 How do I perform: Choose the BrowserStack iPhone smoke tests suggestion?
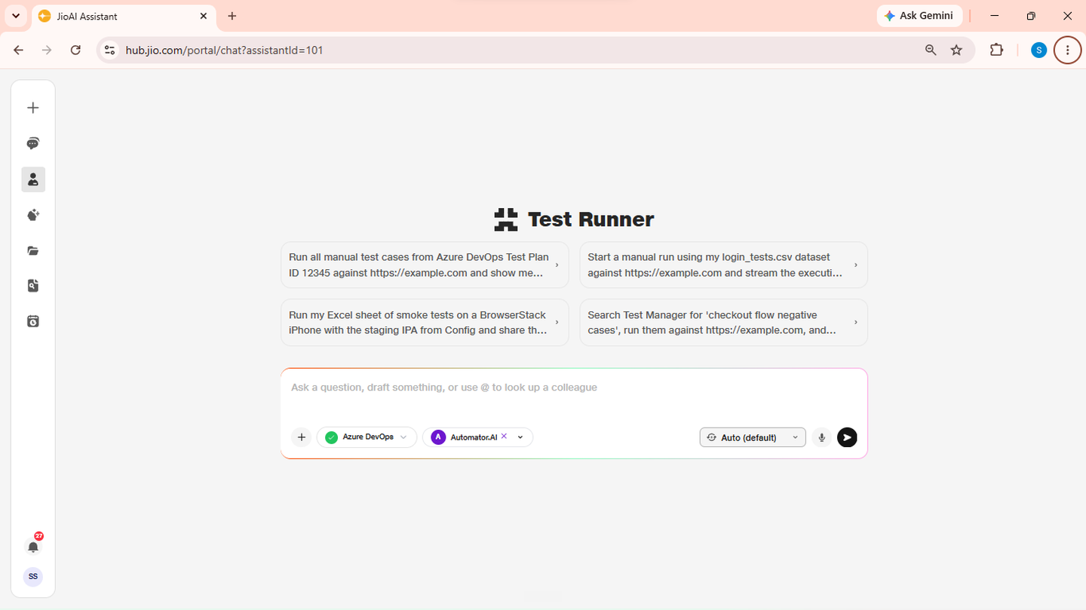(425, 323)
